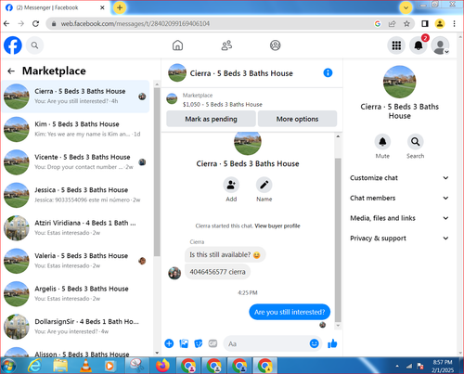Open Argelis 5 Beds 3 Baths conversation

point(75,293)
